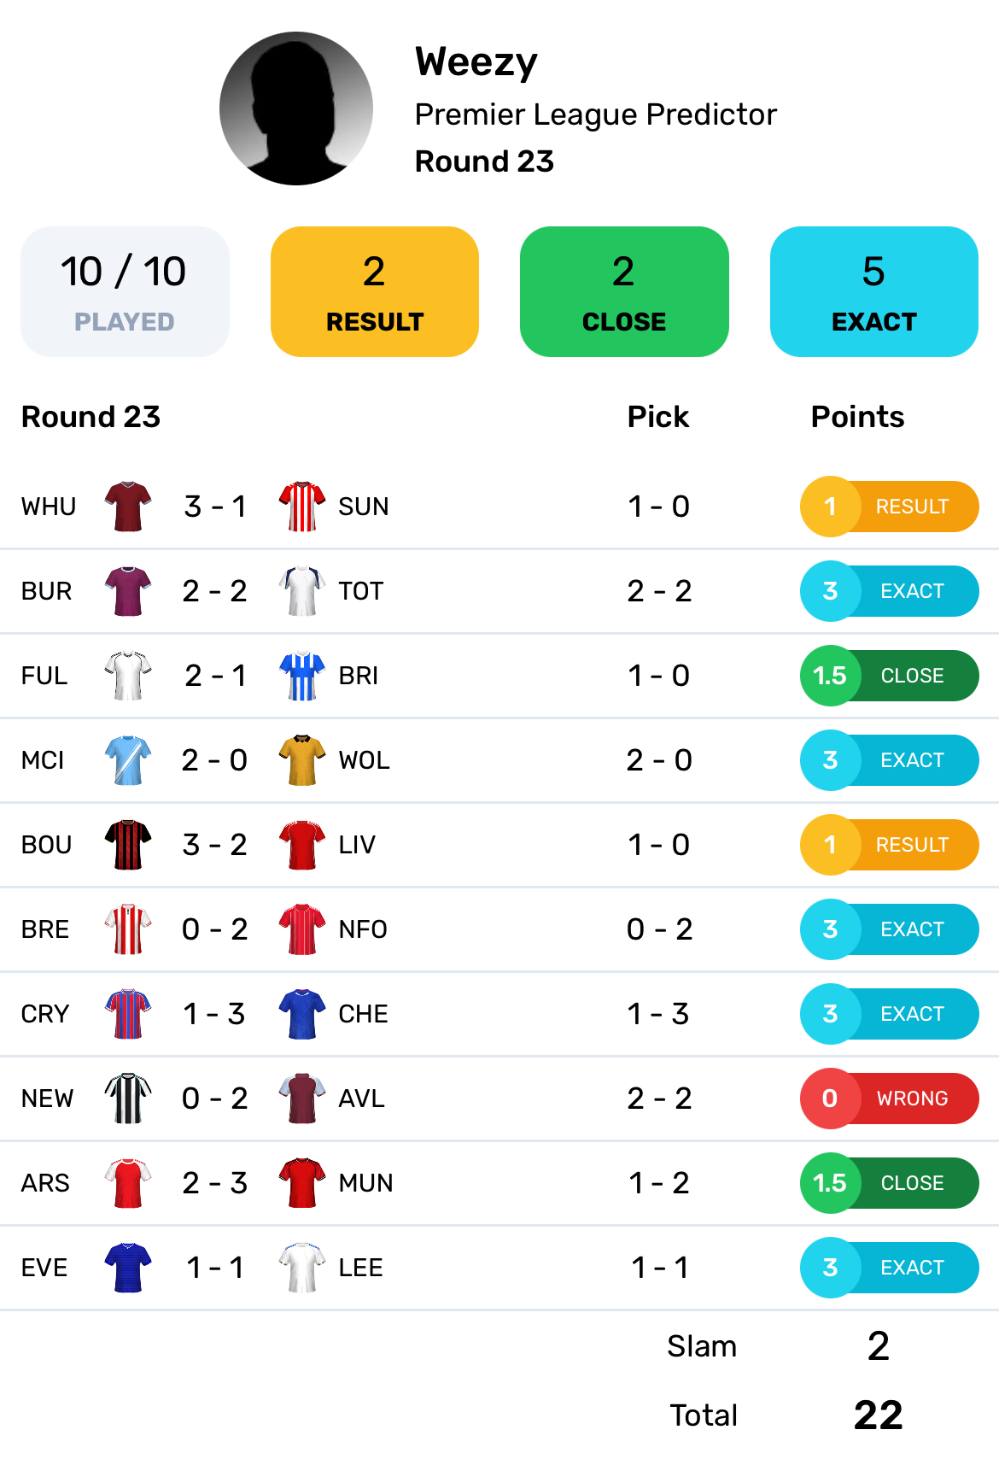This screenshot has height=1459, width=999.
Task: Click the red WRONG badge for Newcastle match
Action: click(x=889, y=1098)
